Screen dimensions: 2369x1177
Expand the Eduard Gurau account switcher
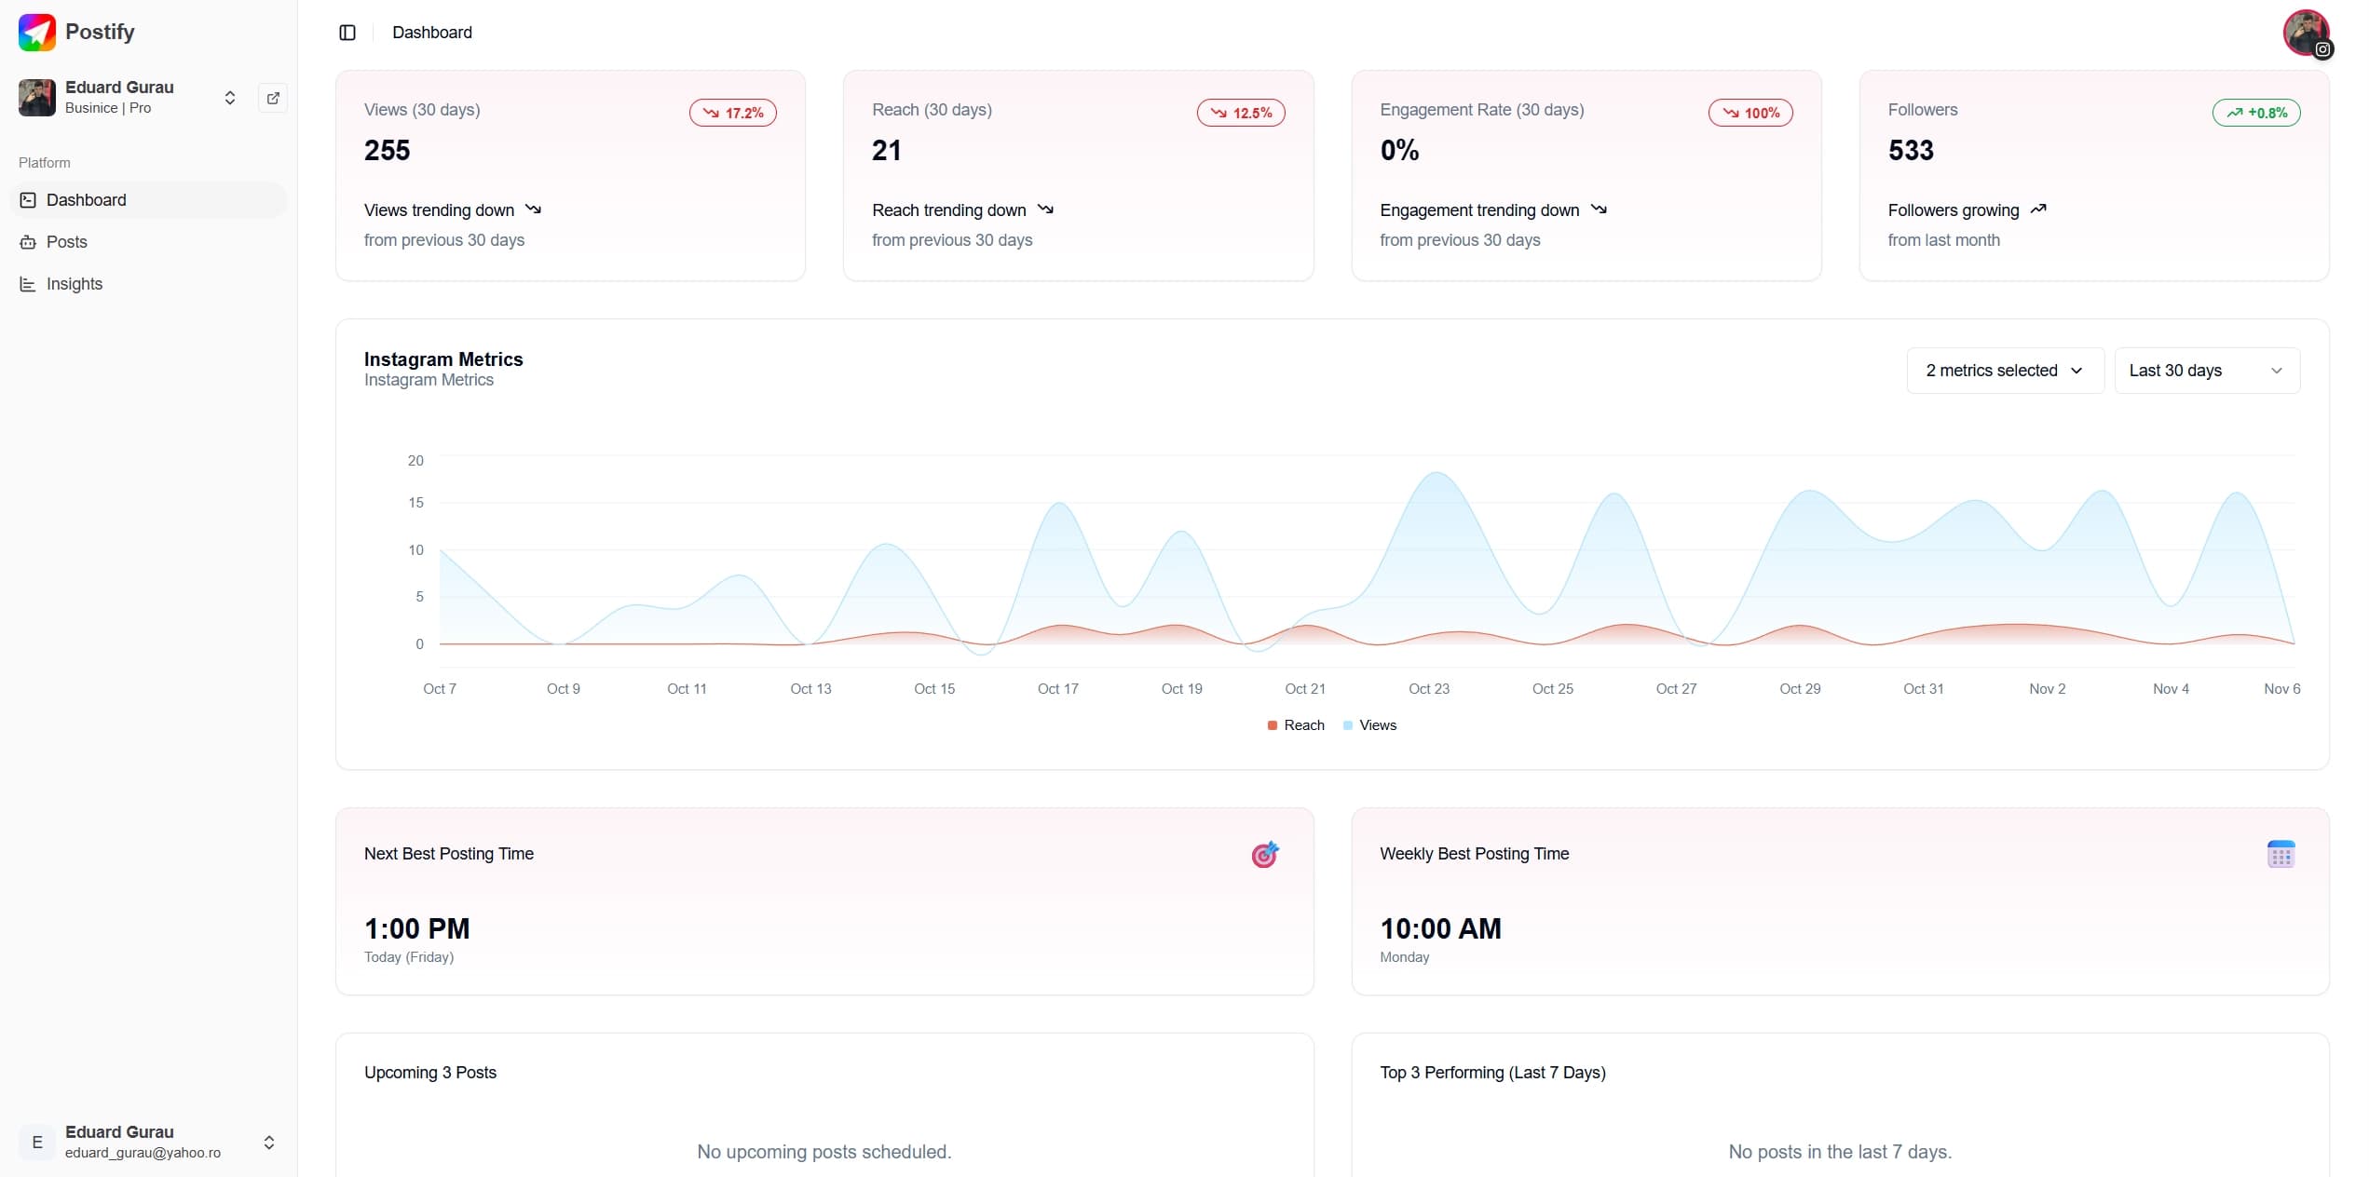tap(228, 97)
